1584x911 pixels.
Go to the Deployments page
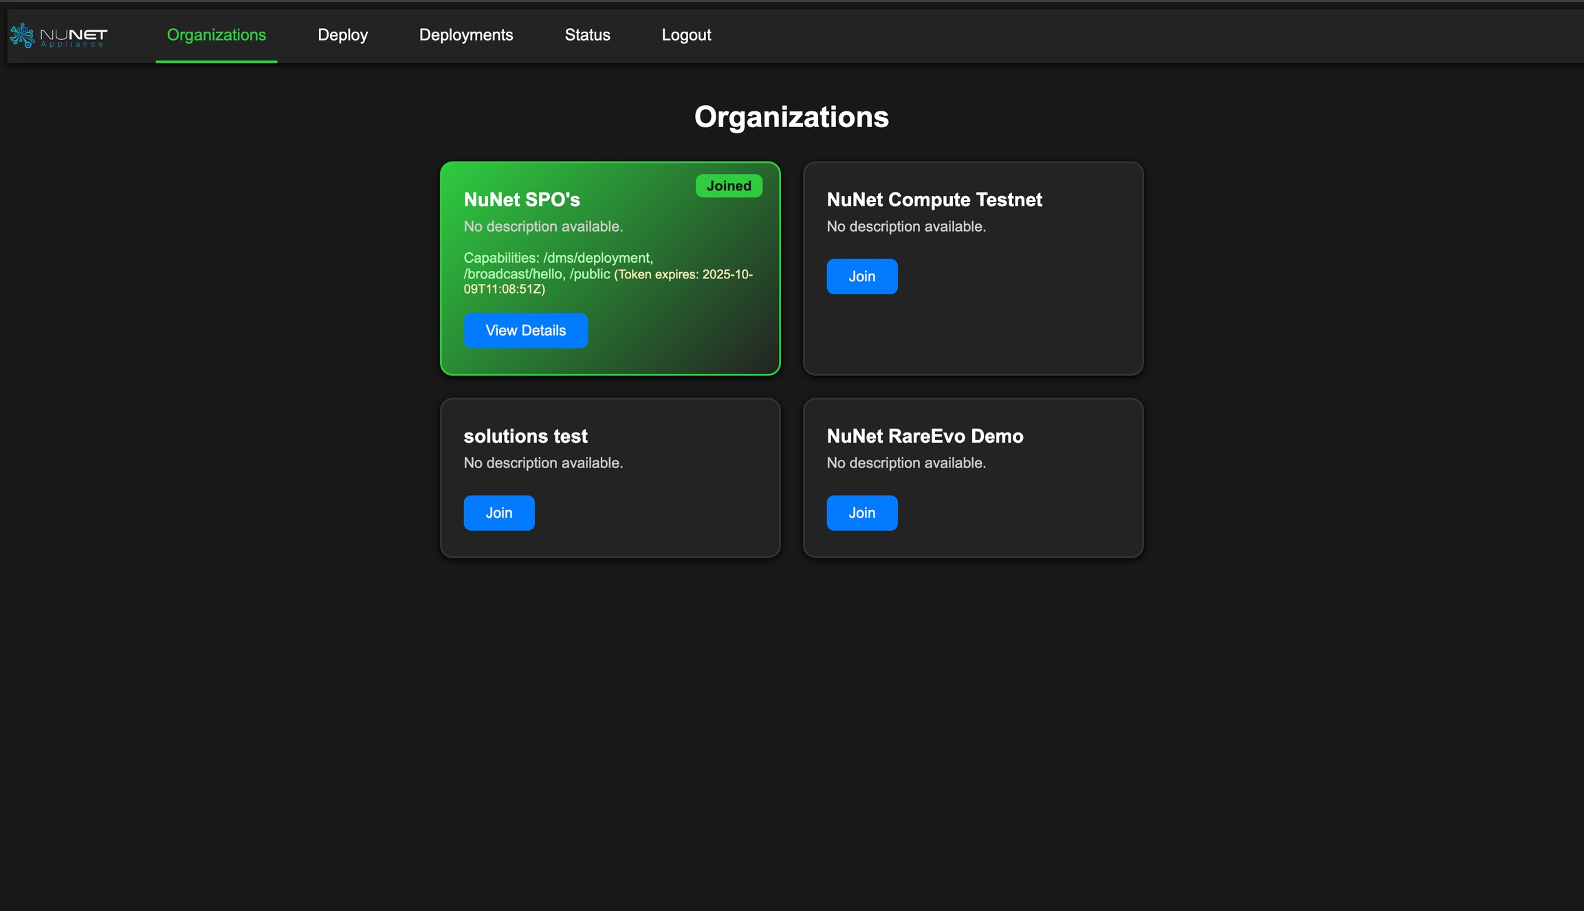[465, 35]
